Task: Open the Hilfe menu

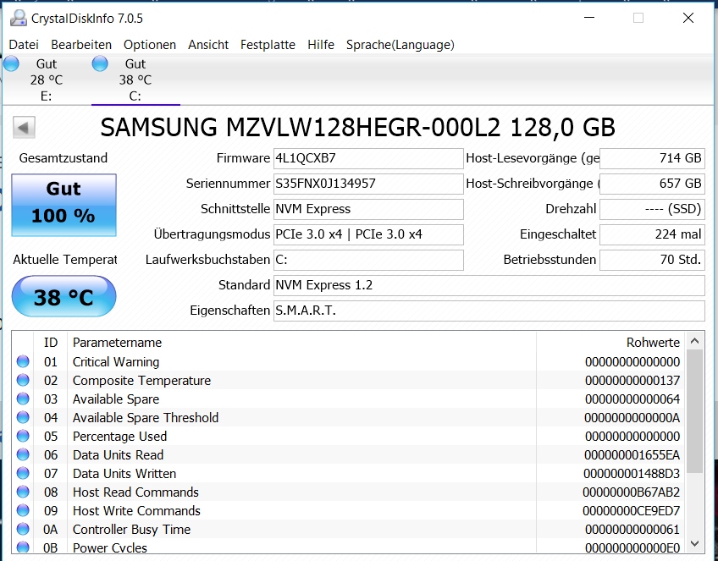Action: coord(321,45)
